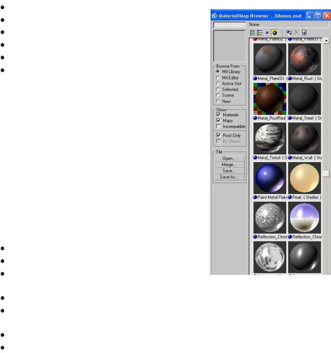Click the Open... file button

[x=229, y=158]
